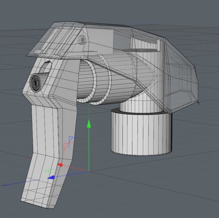Click the blue Z-axis arrow handle
219x218 pixels.
(x=52, y=177)
